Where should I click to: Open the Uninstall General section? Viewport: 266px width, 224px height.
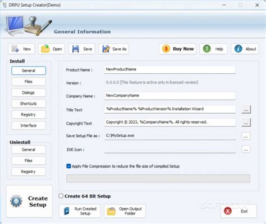tap(29, 150)
